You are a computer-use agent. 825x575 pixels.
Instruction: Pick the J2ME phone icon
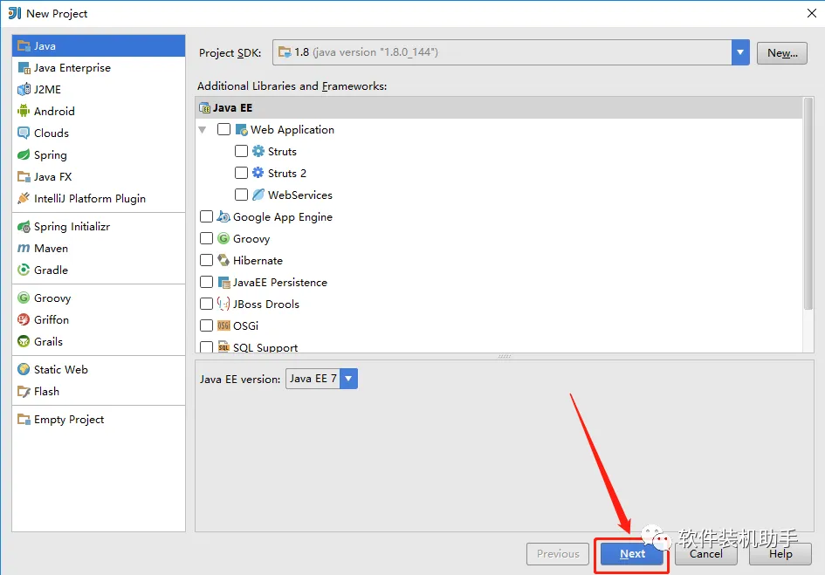click(24, 89)
